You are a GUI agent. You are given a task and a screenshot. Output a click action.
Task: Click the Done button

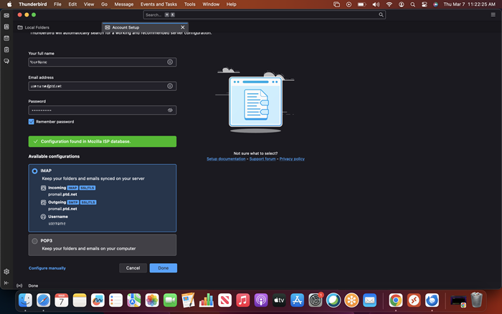click(164, 268)
